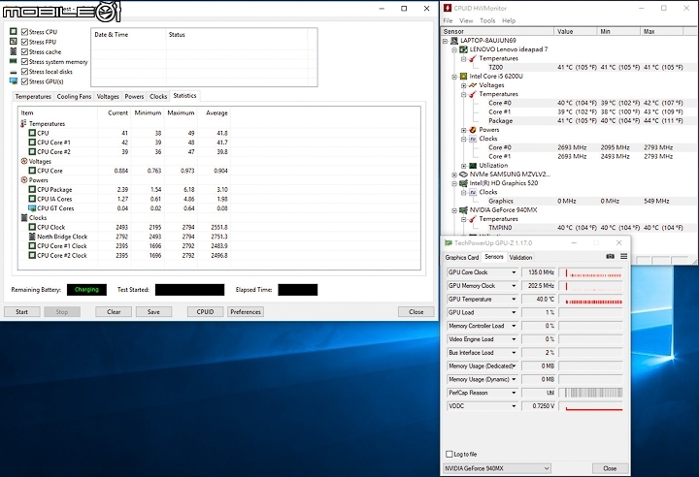Click the cache chip icon beside Stress cache
699x477 pixels.
click(14, 51)
